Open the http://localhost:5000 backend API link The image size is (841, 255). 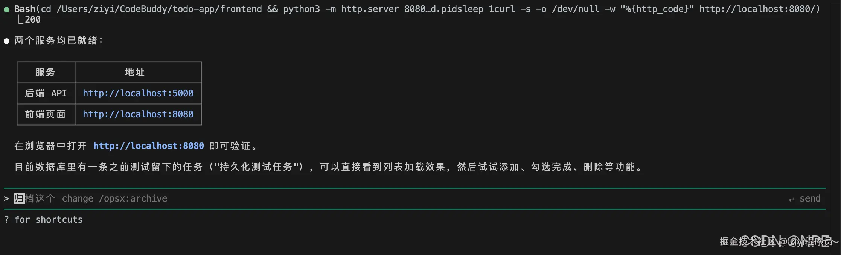[138, 93]
